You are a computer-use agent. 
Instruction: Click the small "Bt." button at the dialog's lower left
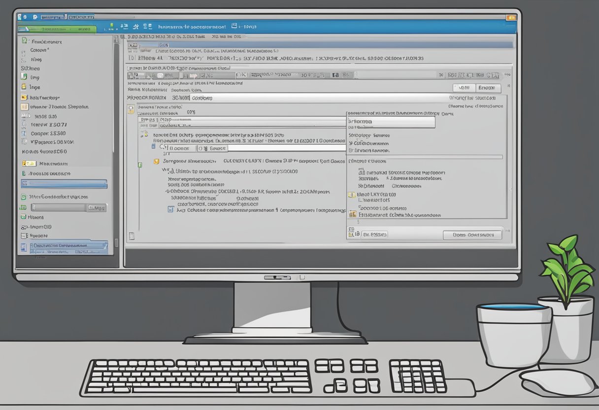pyautogui.click(x=373, y=235)
